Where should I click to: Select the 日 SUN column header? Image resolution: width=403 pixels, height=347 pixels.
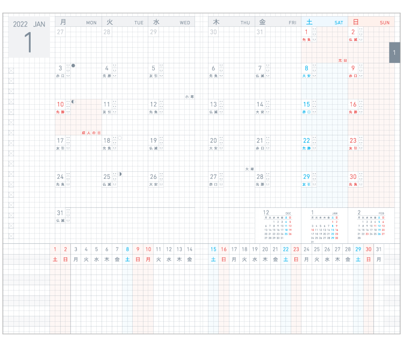pos(370,22)
